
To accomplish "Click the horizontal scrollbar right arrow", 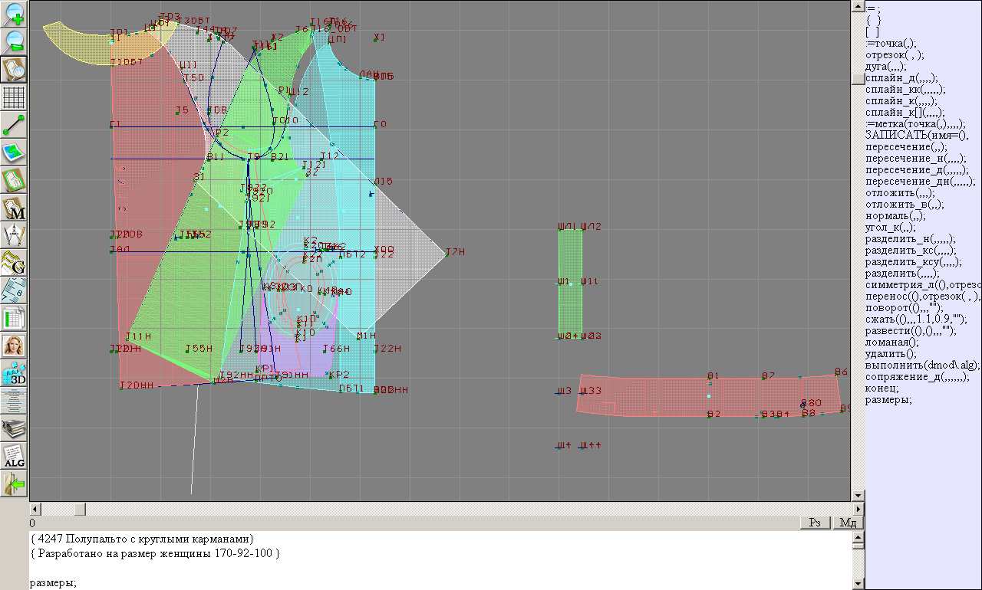I will [858, 510].
